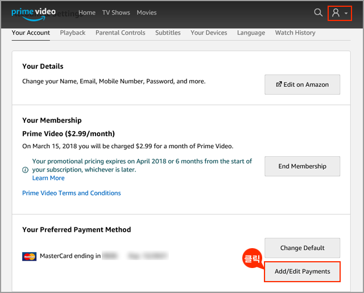Click the Edit on Amazon button
The width and height of the screenshot is (364, 293).
302,85
